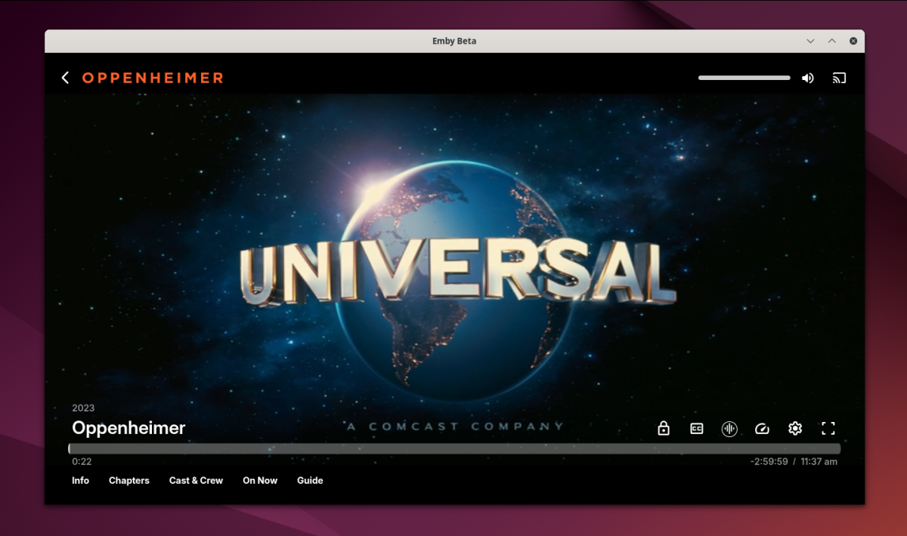The height and width of the screenshot is (536, 907).
Task: Switch to the Cast & Crew tab
Action: tap(196, 480)
